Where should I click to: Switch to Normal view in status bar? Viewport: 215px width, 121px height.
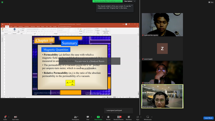click(x=114, y=97)
